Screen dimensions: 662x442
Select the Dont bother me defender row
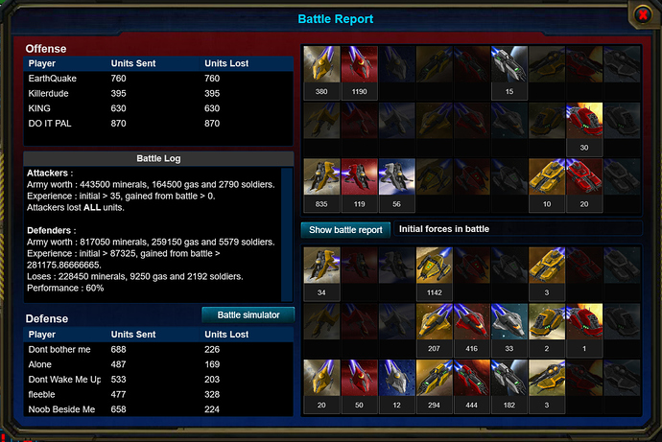coord(158,349)
